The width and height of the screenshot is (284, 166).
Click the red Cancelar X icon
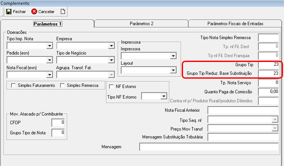point(34,12)
